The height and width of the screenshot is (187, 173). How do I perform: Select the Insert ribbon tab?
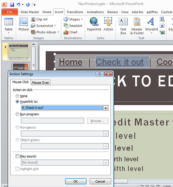pos(59,12)
